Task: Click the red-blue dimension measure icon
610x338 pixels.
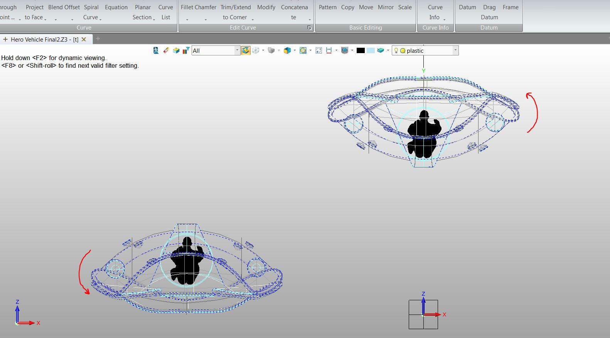Action: point(329,50)
